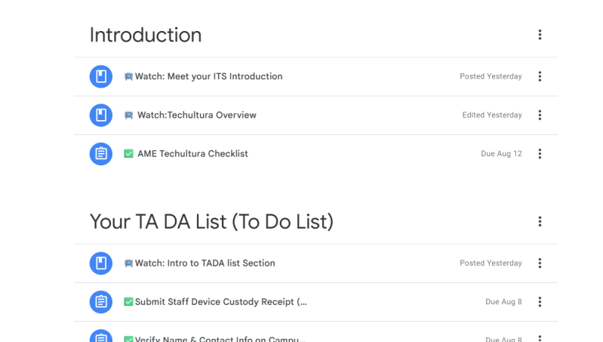Open the three-dot menu for Your TA DA List topic
Screen dimensions: 603x342
[x=540, y=221]
